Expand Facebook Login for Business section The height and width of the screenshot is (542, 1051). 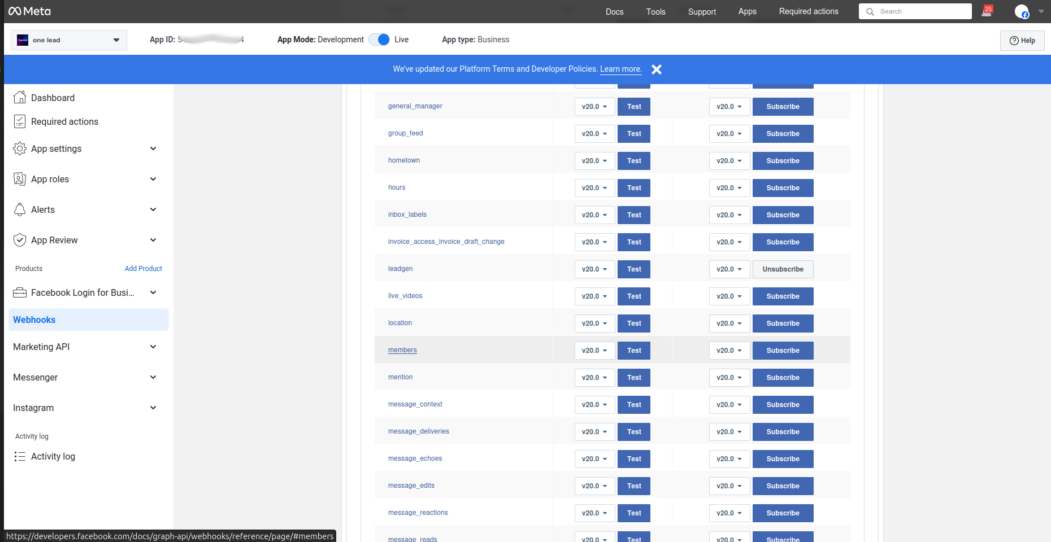click(x=153, y=292)
